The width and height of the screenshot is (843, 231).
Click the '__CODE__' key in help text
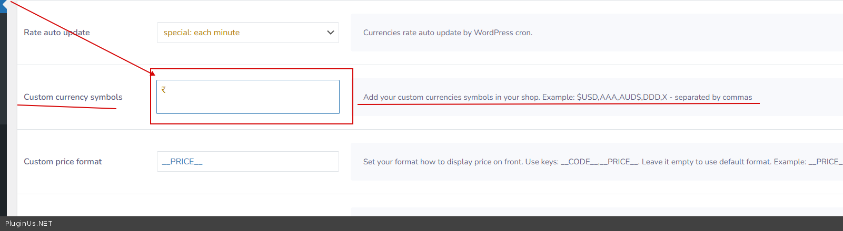coord(579,162)
